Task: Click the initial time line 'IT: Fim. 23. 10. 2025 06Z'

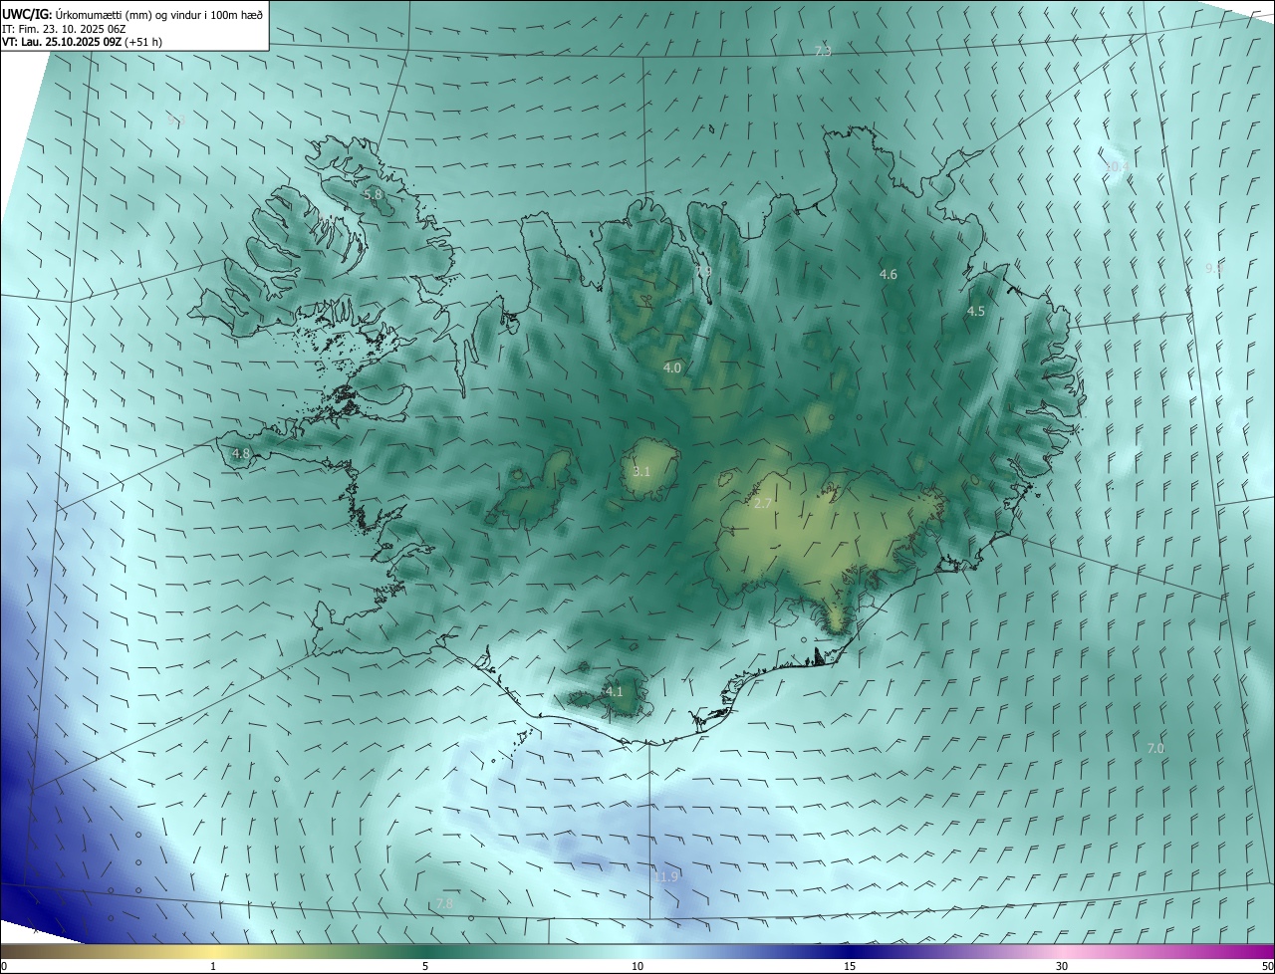Action: [64, 29]
